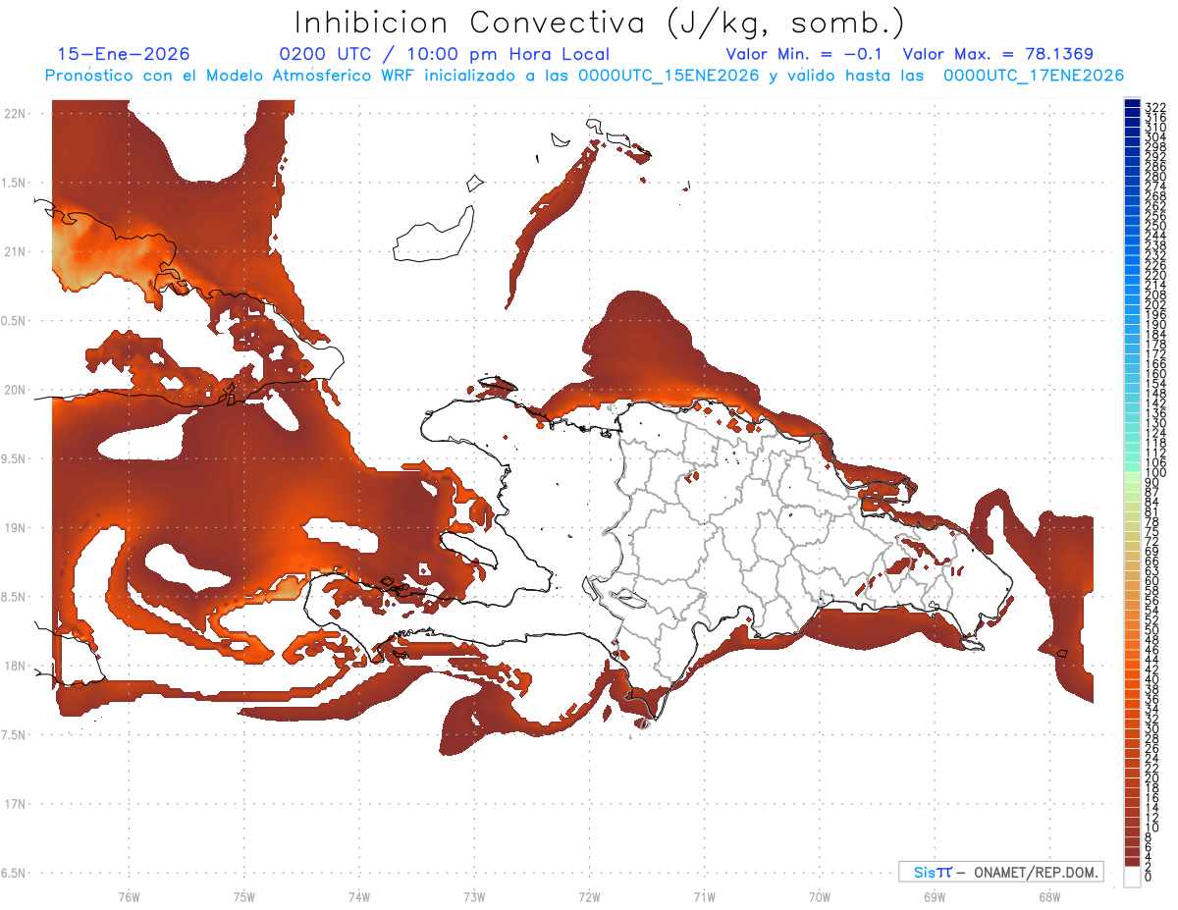Click the '160' colorbar number
This screenshot has width=1178, height=910.
coord(1155,373)
